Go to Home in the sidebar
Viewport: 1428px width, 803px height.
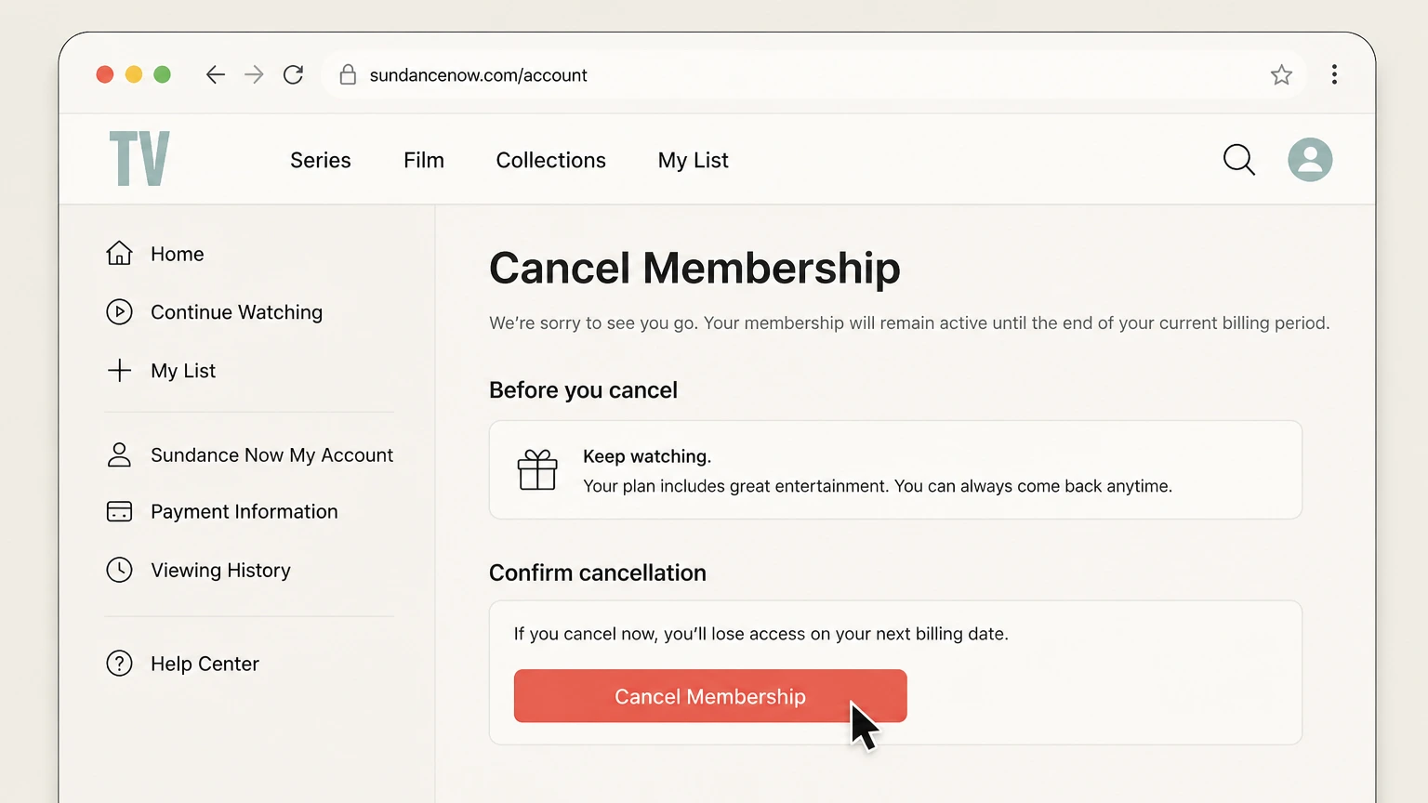coord(177,254)
